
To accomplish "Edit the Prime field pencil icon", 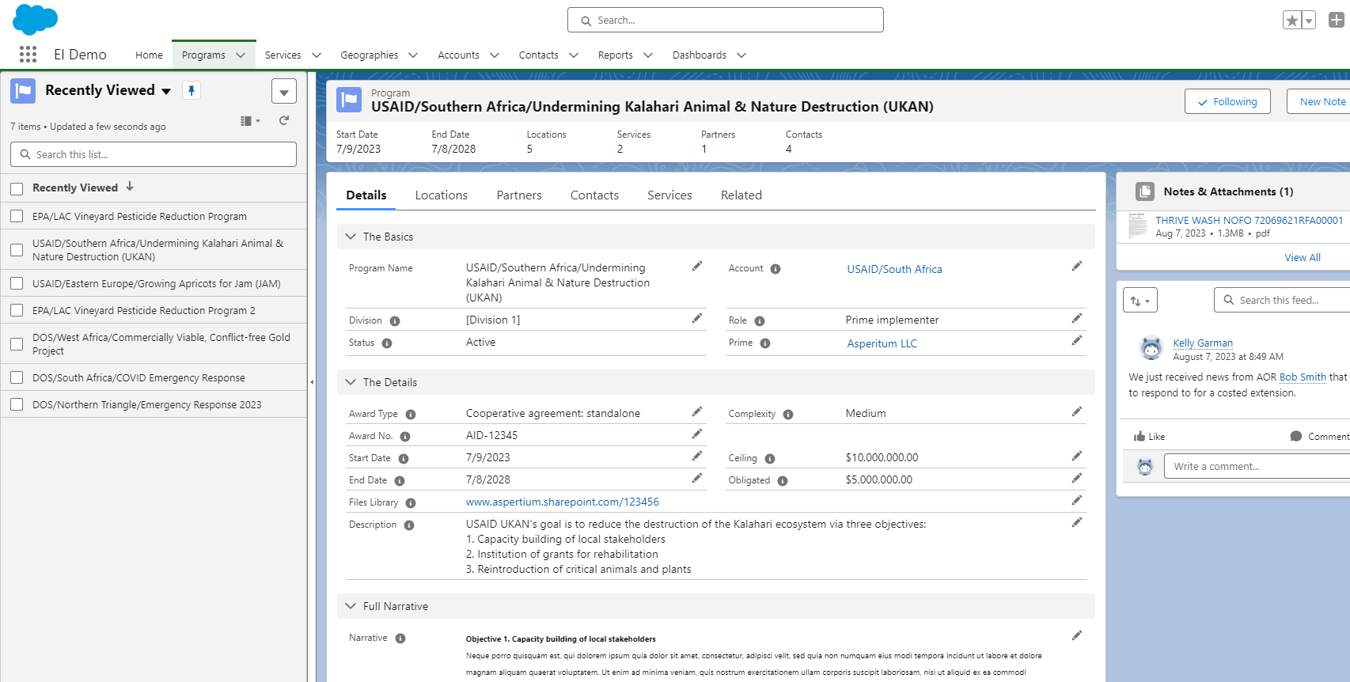I will coord(1077,341).
